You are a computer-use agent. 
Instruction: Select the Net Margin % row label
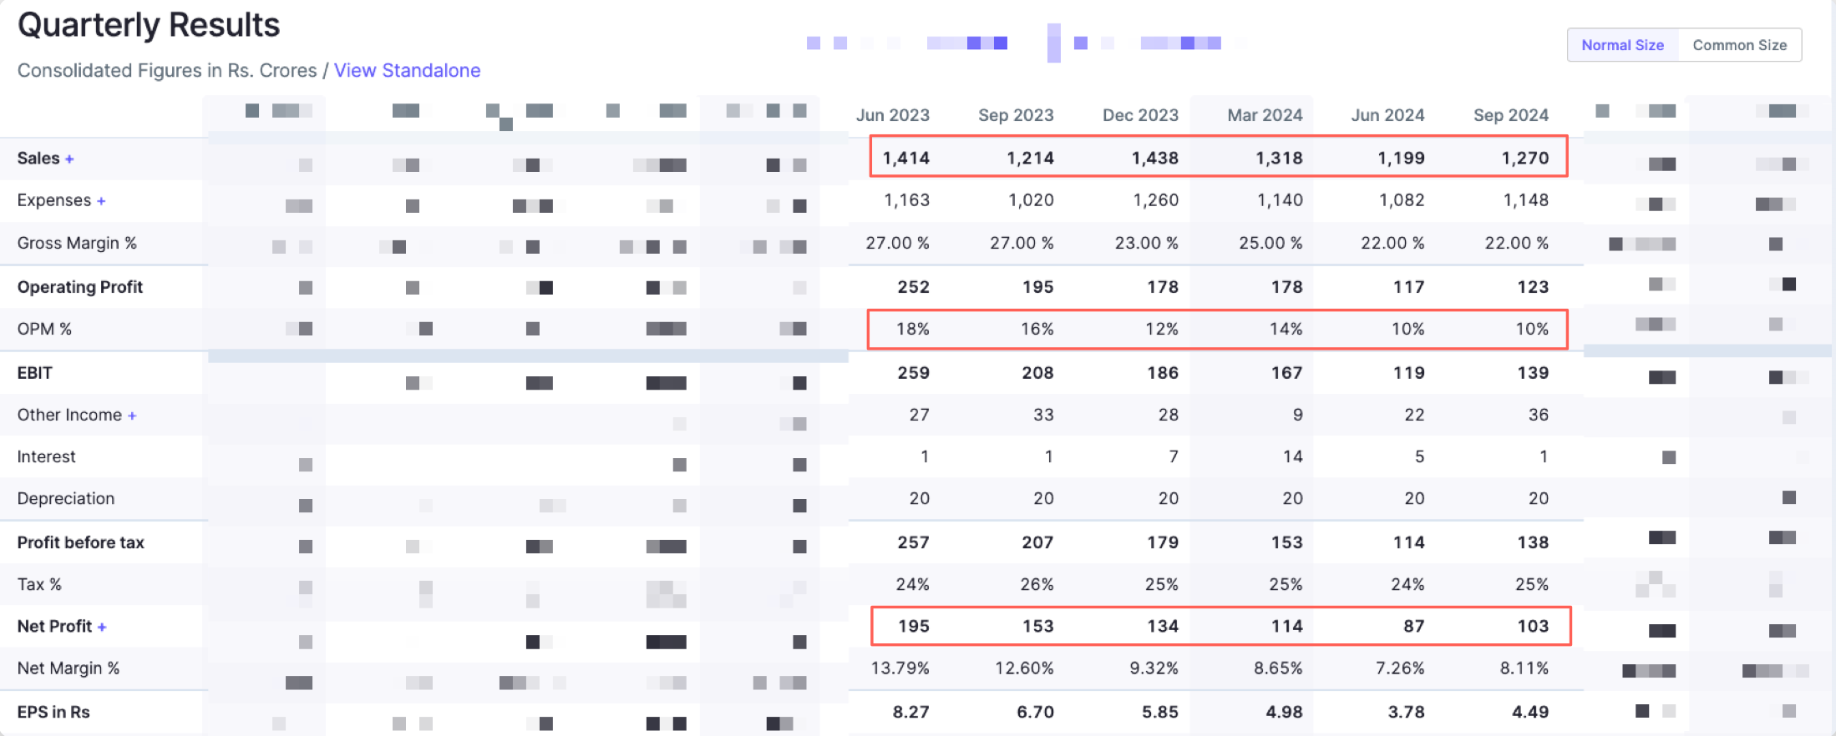coord(68,668)
